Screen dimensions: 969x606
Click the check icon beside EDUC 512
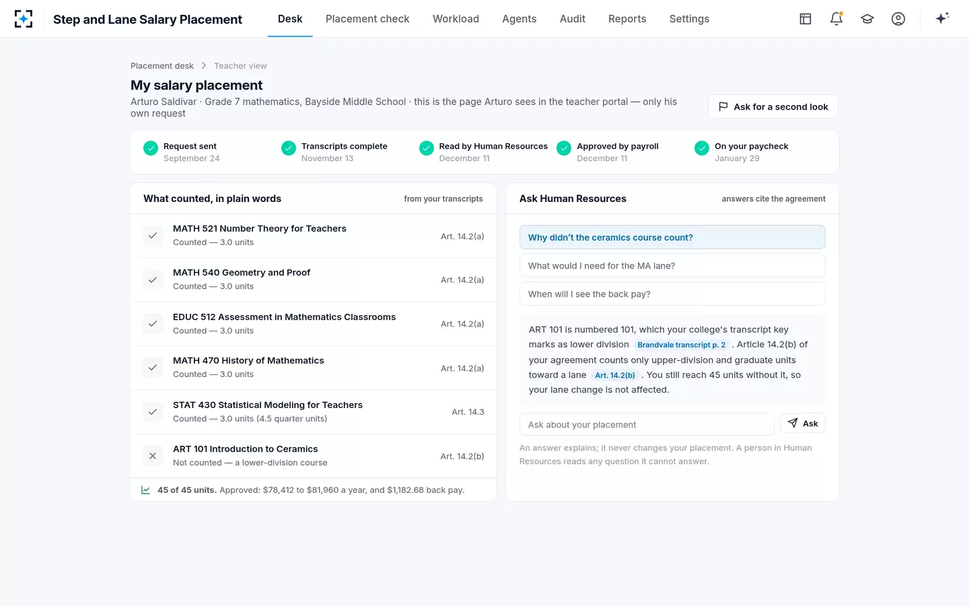coord(153,324)
